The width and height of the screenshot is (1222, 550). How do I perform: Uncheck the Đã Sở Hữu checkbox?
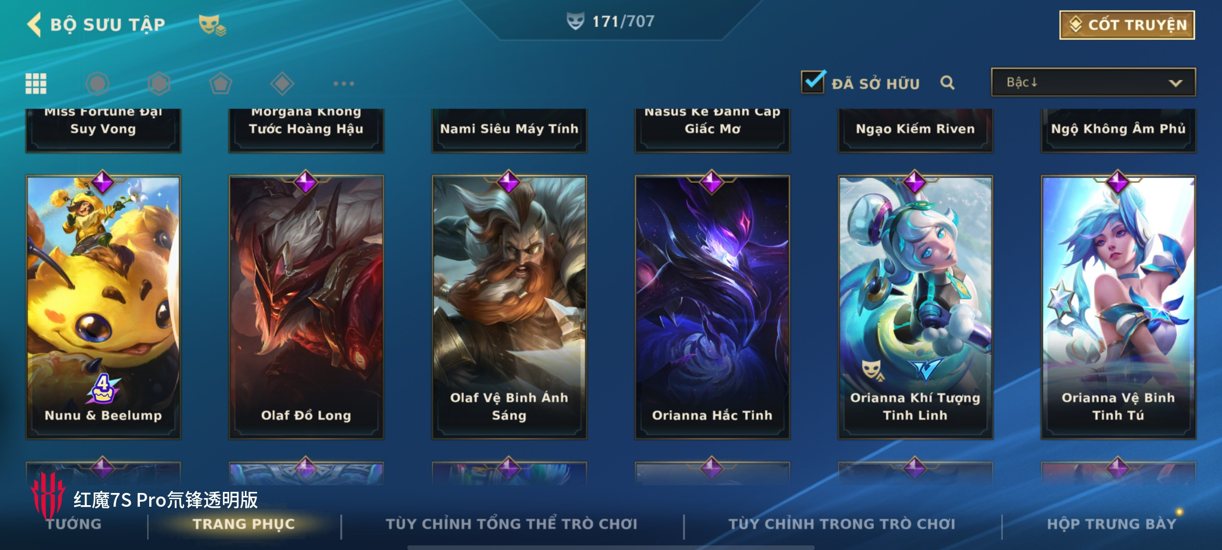pos(813,81)
